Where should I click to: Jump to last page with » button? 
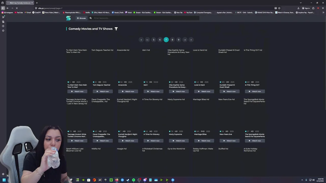point(191,40)
